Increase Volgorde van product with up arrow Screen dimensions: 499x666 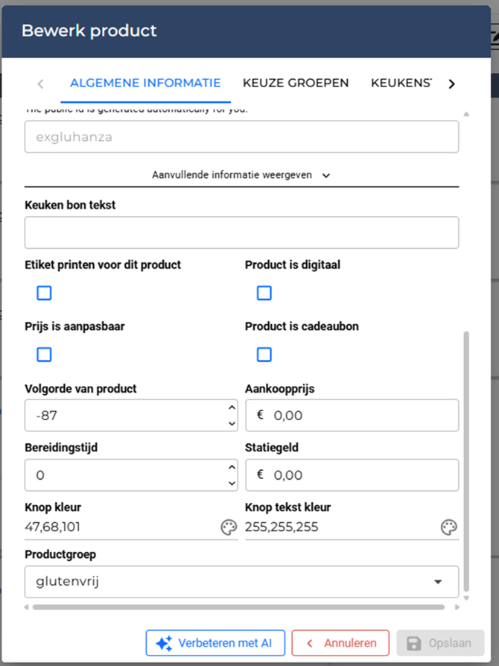(x=232, y=407)
